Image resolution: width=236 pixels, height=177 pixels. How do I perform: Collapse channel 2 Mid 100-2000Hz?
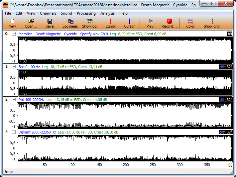click(14, 99)
